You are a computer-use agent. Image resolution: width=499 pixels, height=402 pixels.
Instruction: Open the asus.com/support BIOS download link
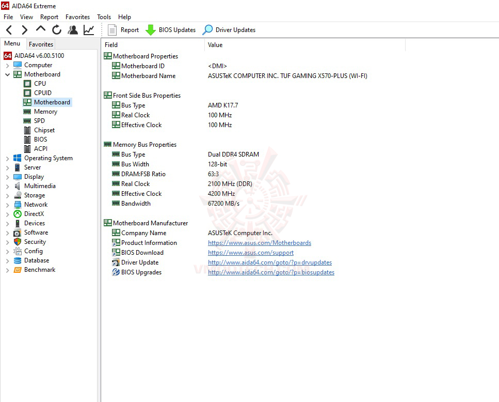click(x=251, y=253)
